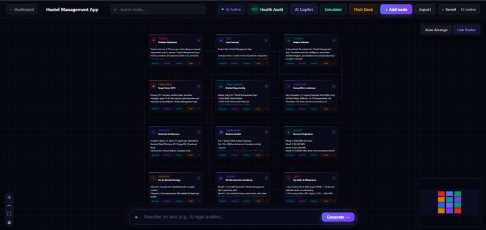Delete the Key Risks & Mitigations node via red button
This screenshot has height=230, width=486.
coord(334,201)
